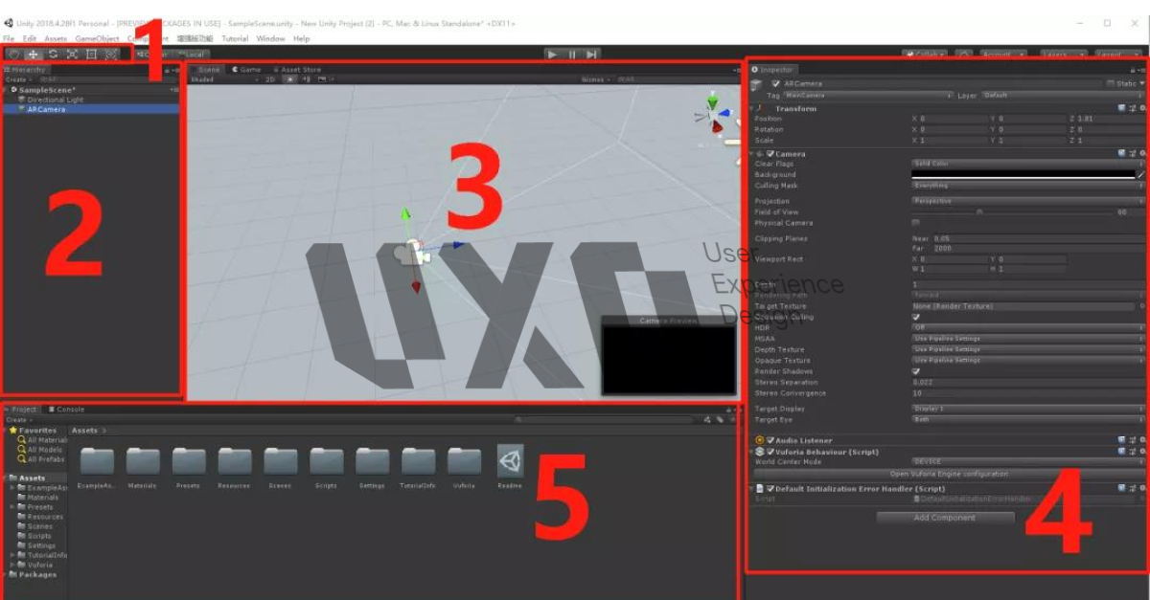Image resolution: width=1150 pixels, height=600 pixels.
Task: Toggle the Physical Camera checkbox
Action: [915, 223]
